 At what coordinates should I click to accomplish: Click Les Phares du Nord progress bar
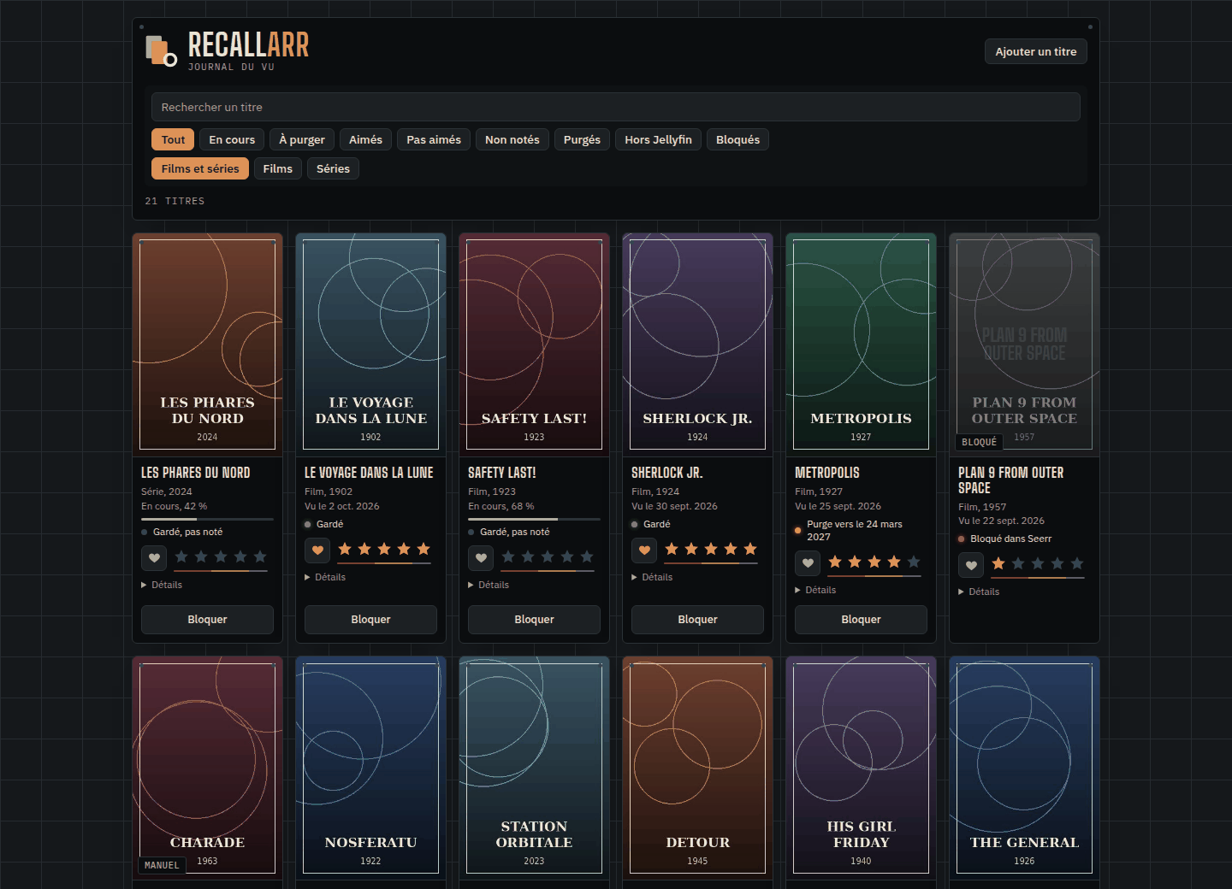point(207,519)
